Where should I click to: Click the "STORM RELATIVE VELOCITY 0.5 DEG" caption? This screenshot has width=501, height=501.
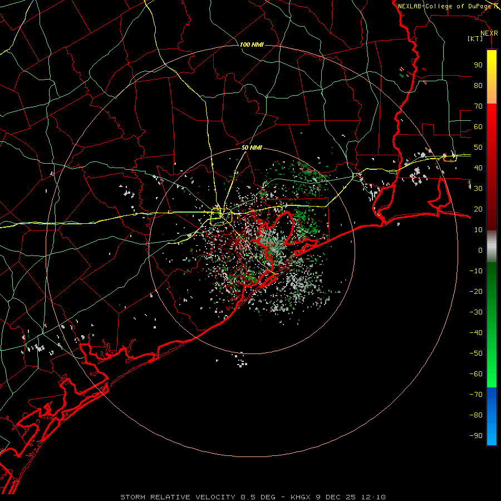pos(198,497)
